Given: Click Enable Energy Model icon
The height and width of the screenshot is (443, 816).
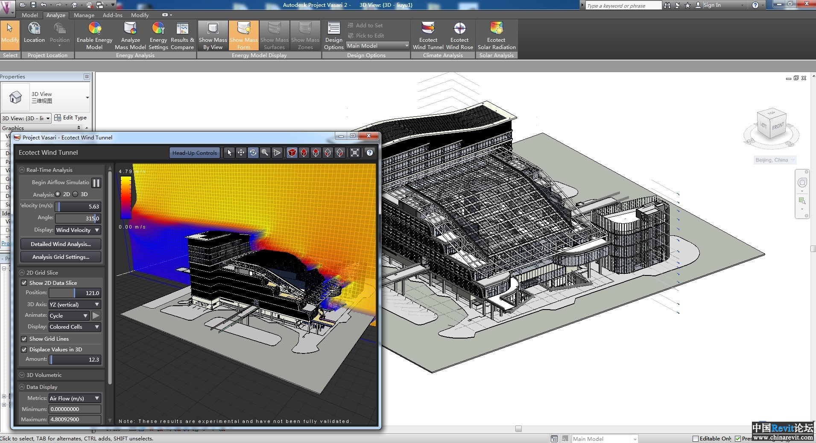Looking at the screenshot, I should coord(94,35).
